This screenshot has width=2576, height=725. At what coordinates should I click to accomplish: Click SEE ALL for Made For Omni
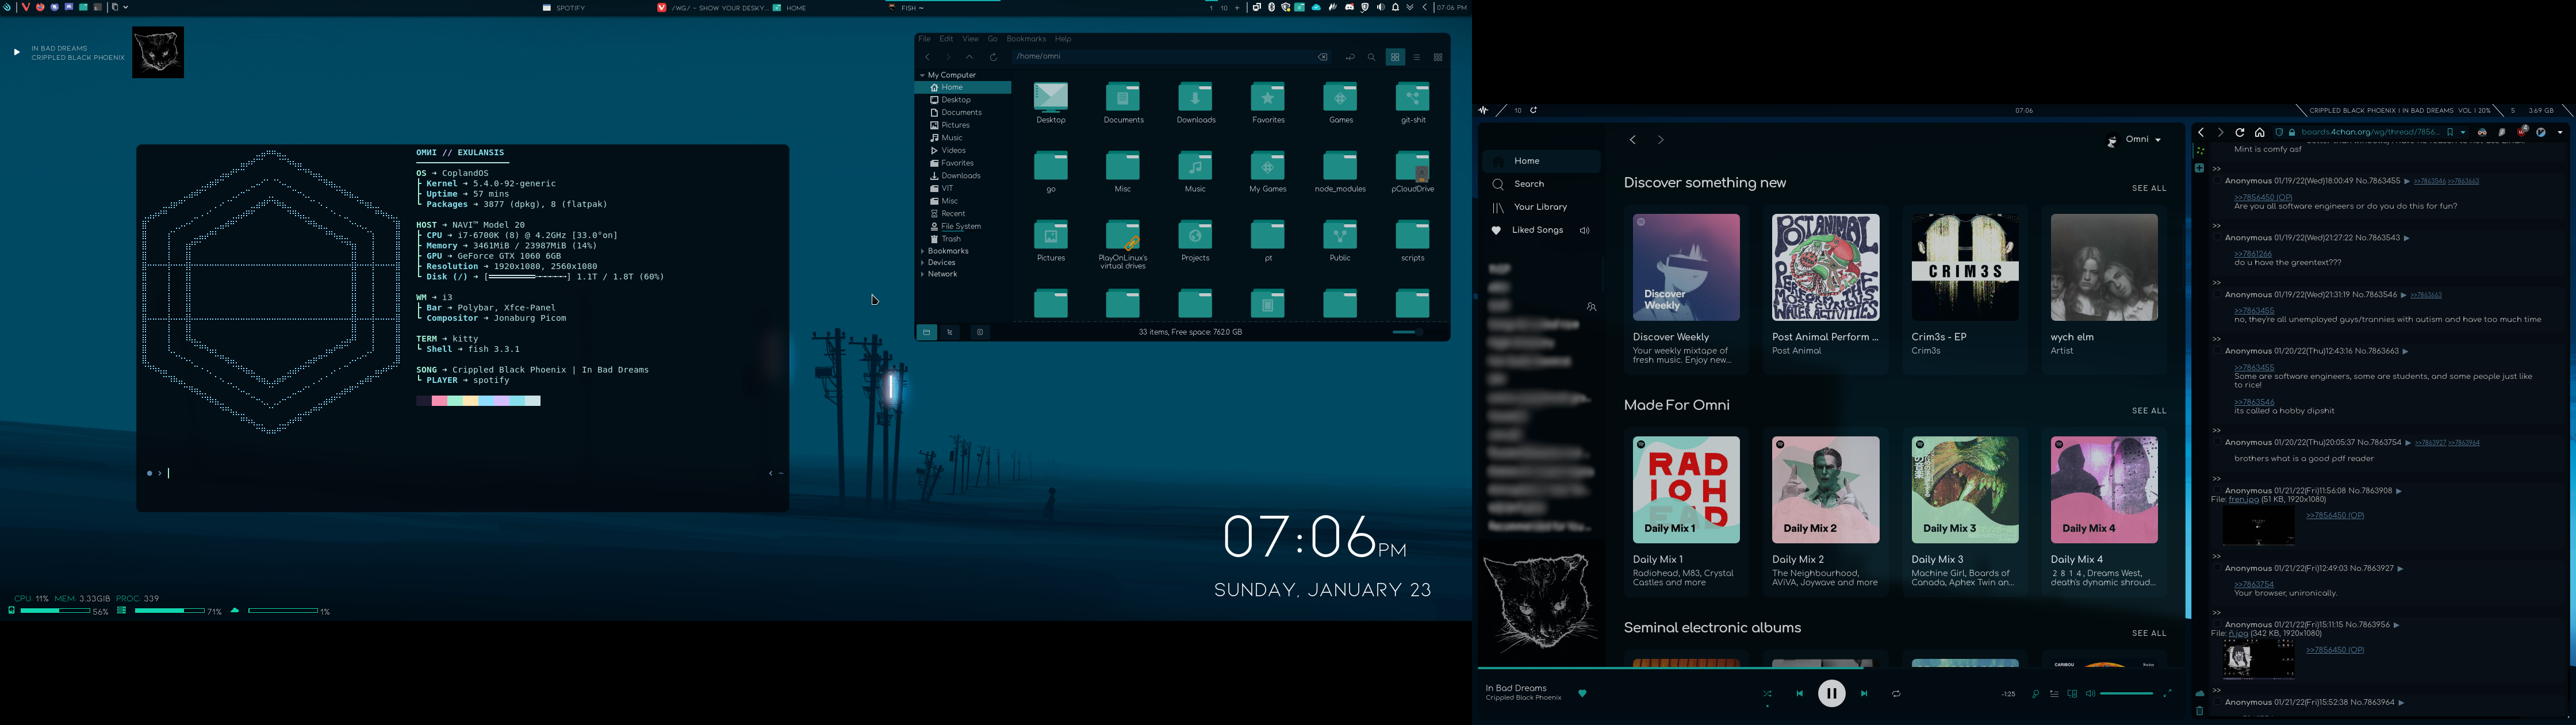2148,411
